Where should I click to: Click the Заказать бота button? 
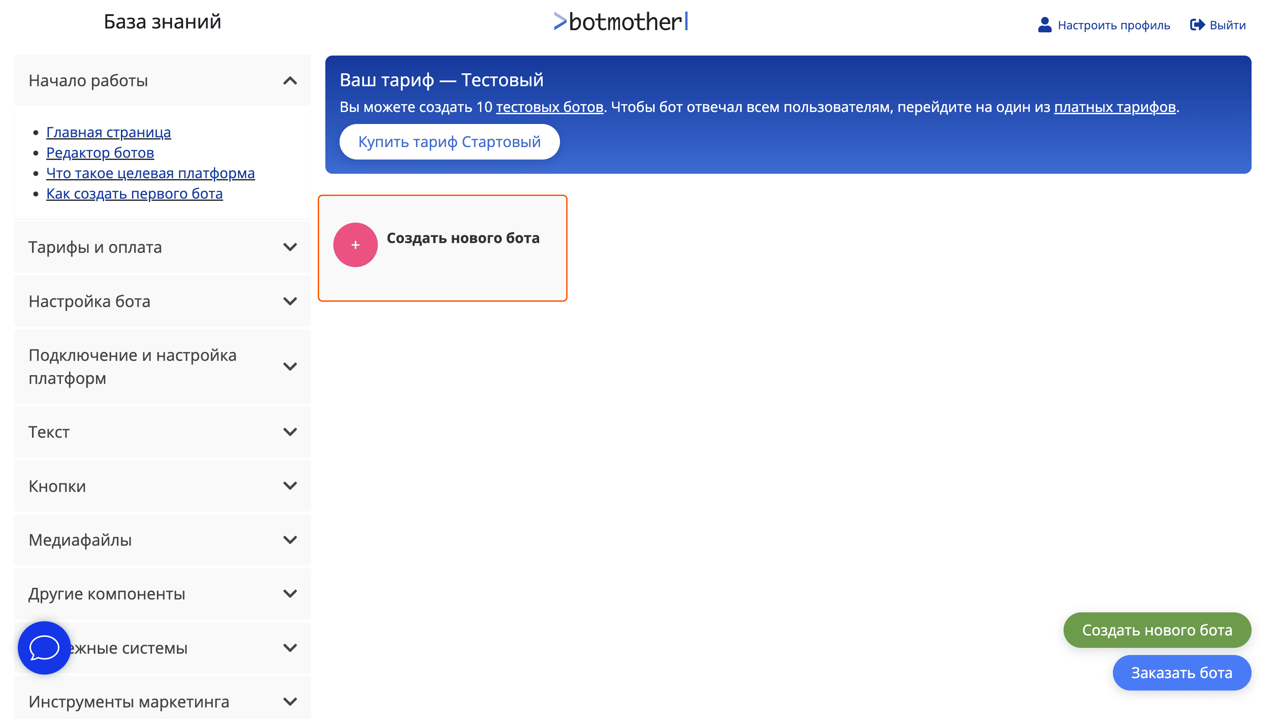[x=1181, y=672]
